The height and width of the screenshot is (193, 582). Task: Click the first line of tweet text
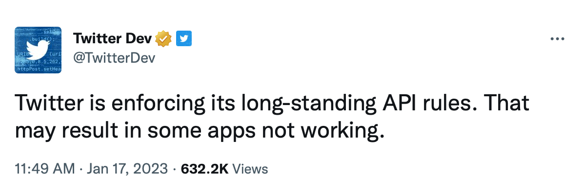(272, 104)
